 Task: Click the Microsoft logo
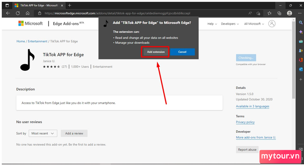pos(30,23)
